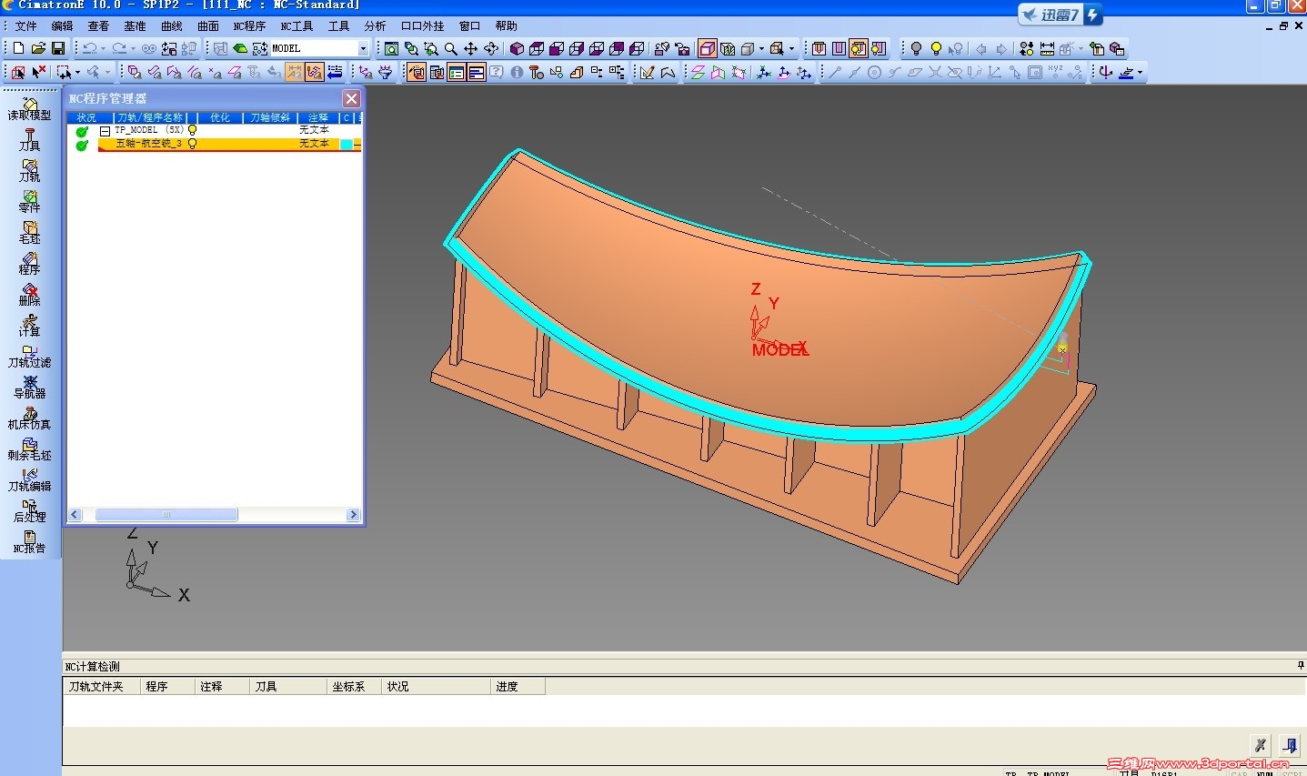
Task: Open the NC程序 menu
Action: pyautogui.click(x=249, y=26)
